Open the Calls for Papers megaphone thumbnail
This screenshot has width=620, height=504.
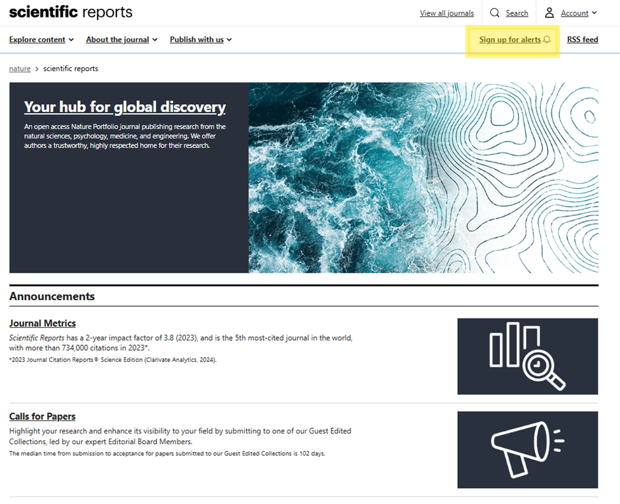tap(527, 450)
